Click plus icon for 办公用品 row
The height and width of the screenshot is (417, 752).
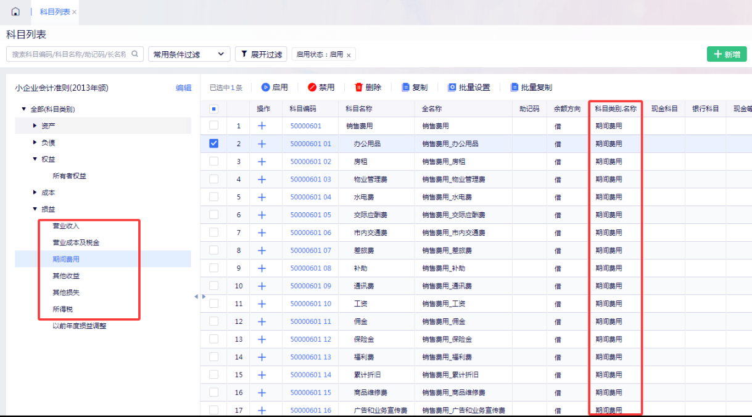point(262,144)
